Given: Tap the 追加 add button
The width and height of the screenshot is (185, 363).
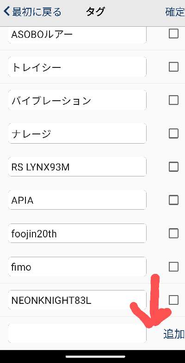Looking at the screenshot, I should coord(174,333).
